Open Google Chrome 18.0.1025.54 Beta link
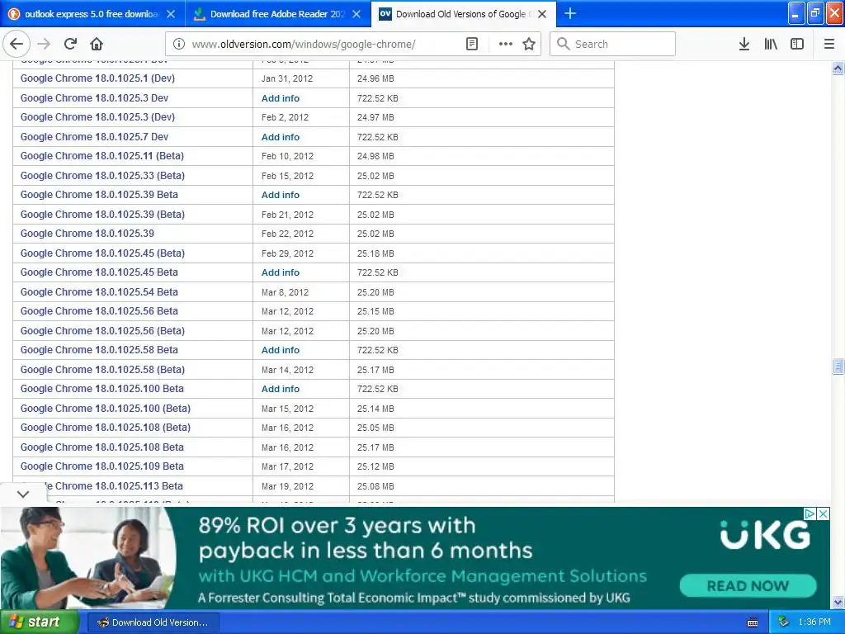Image resolution: width=845 pixels, height=634 pixels. (x=99, y=291)
